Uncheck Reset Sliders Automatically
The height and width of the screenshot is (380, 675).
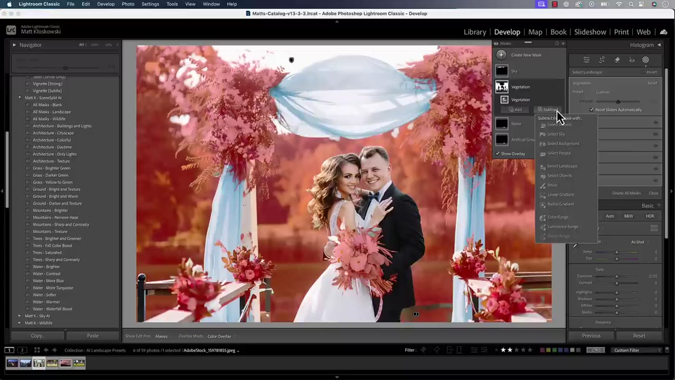592,110
